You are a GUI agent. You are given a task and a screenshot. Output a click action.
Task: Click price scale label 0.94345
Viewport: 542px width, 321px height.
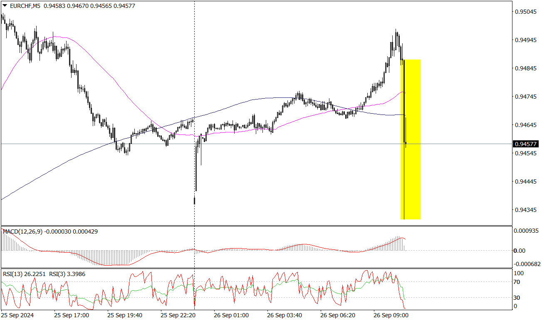coord(526,210)
